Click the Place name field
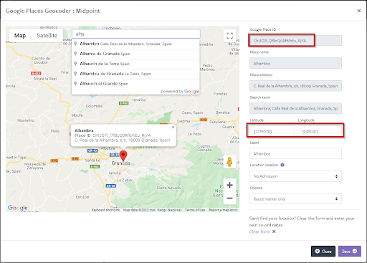 coord(295,64)
